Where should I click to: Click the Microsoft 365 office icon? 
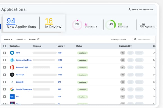[12, 67]
